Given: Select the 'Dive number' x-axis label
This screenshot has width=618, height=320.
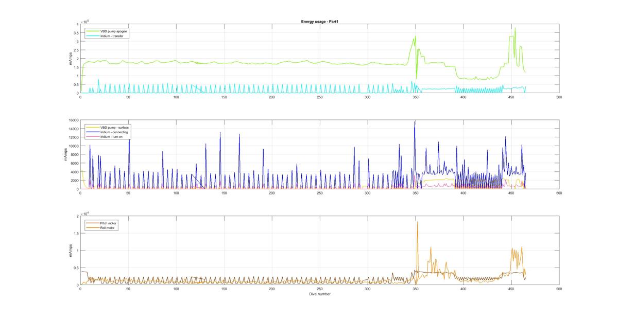Looking at the screenshot, I should pos(319,294).
